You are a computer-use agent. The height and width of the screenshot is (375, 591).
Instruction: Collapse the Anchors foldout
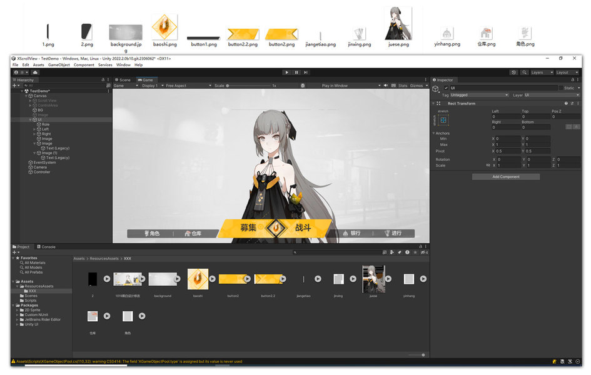tap(433, 133)
